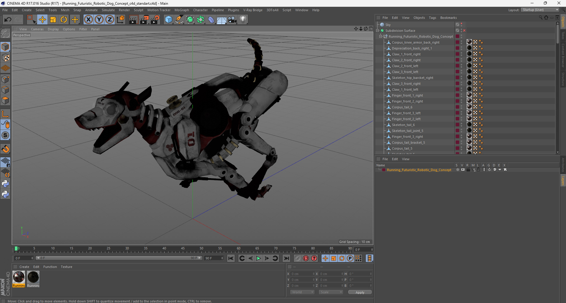Select Polygons mode in left palette
Viewport: 566px width, 303px height.
click(5, 100)
